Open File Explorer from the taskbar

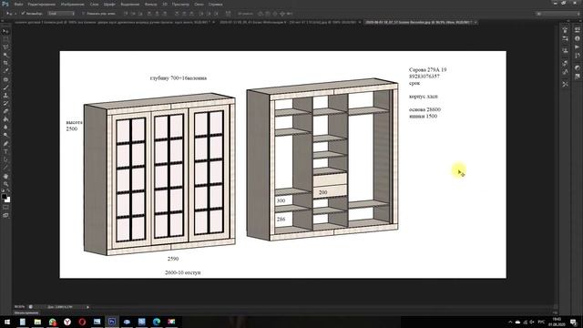tap(37, 322)
